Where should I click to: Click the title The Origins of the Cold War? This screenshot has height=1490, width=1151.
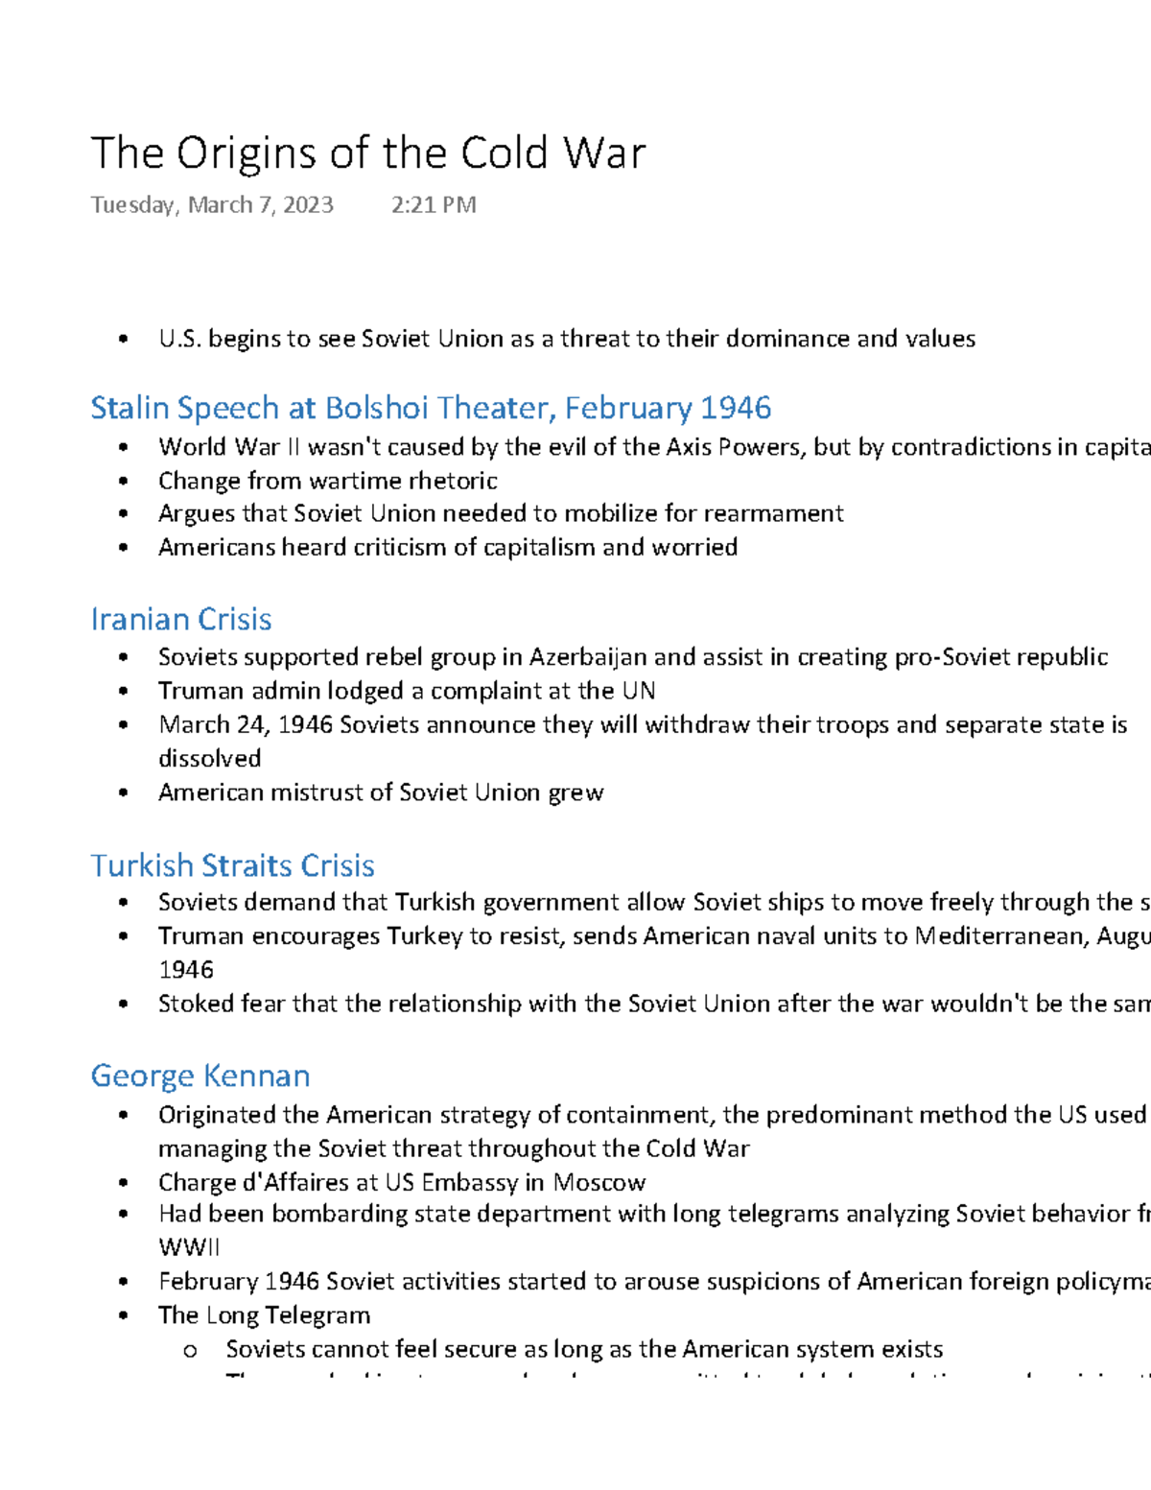(x=368, y=154)
